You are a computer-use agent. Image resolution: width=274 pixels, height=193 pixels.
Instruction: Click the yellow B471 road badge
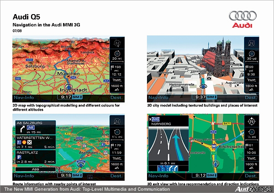point(227,123)
